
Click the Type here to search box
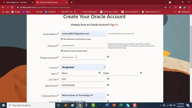coord(31,105)
